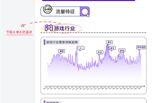Click the 高考结束 callout on the chart
Image resolution: width=163 pixels, height=103 pixels.
point(141,47)
